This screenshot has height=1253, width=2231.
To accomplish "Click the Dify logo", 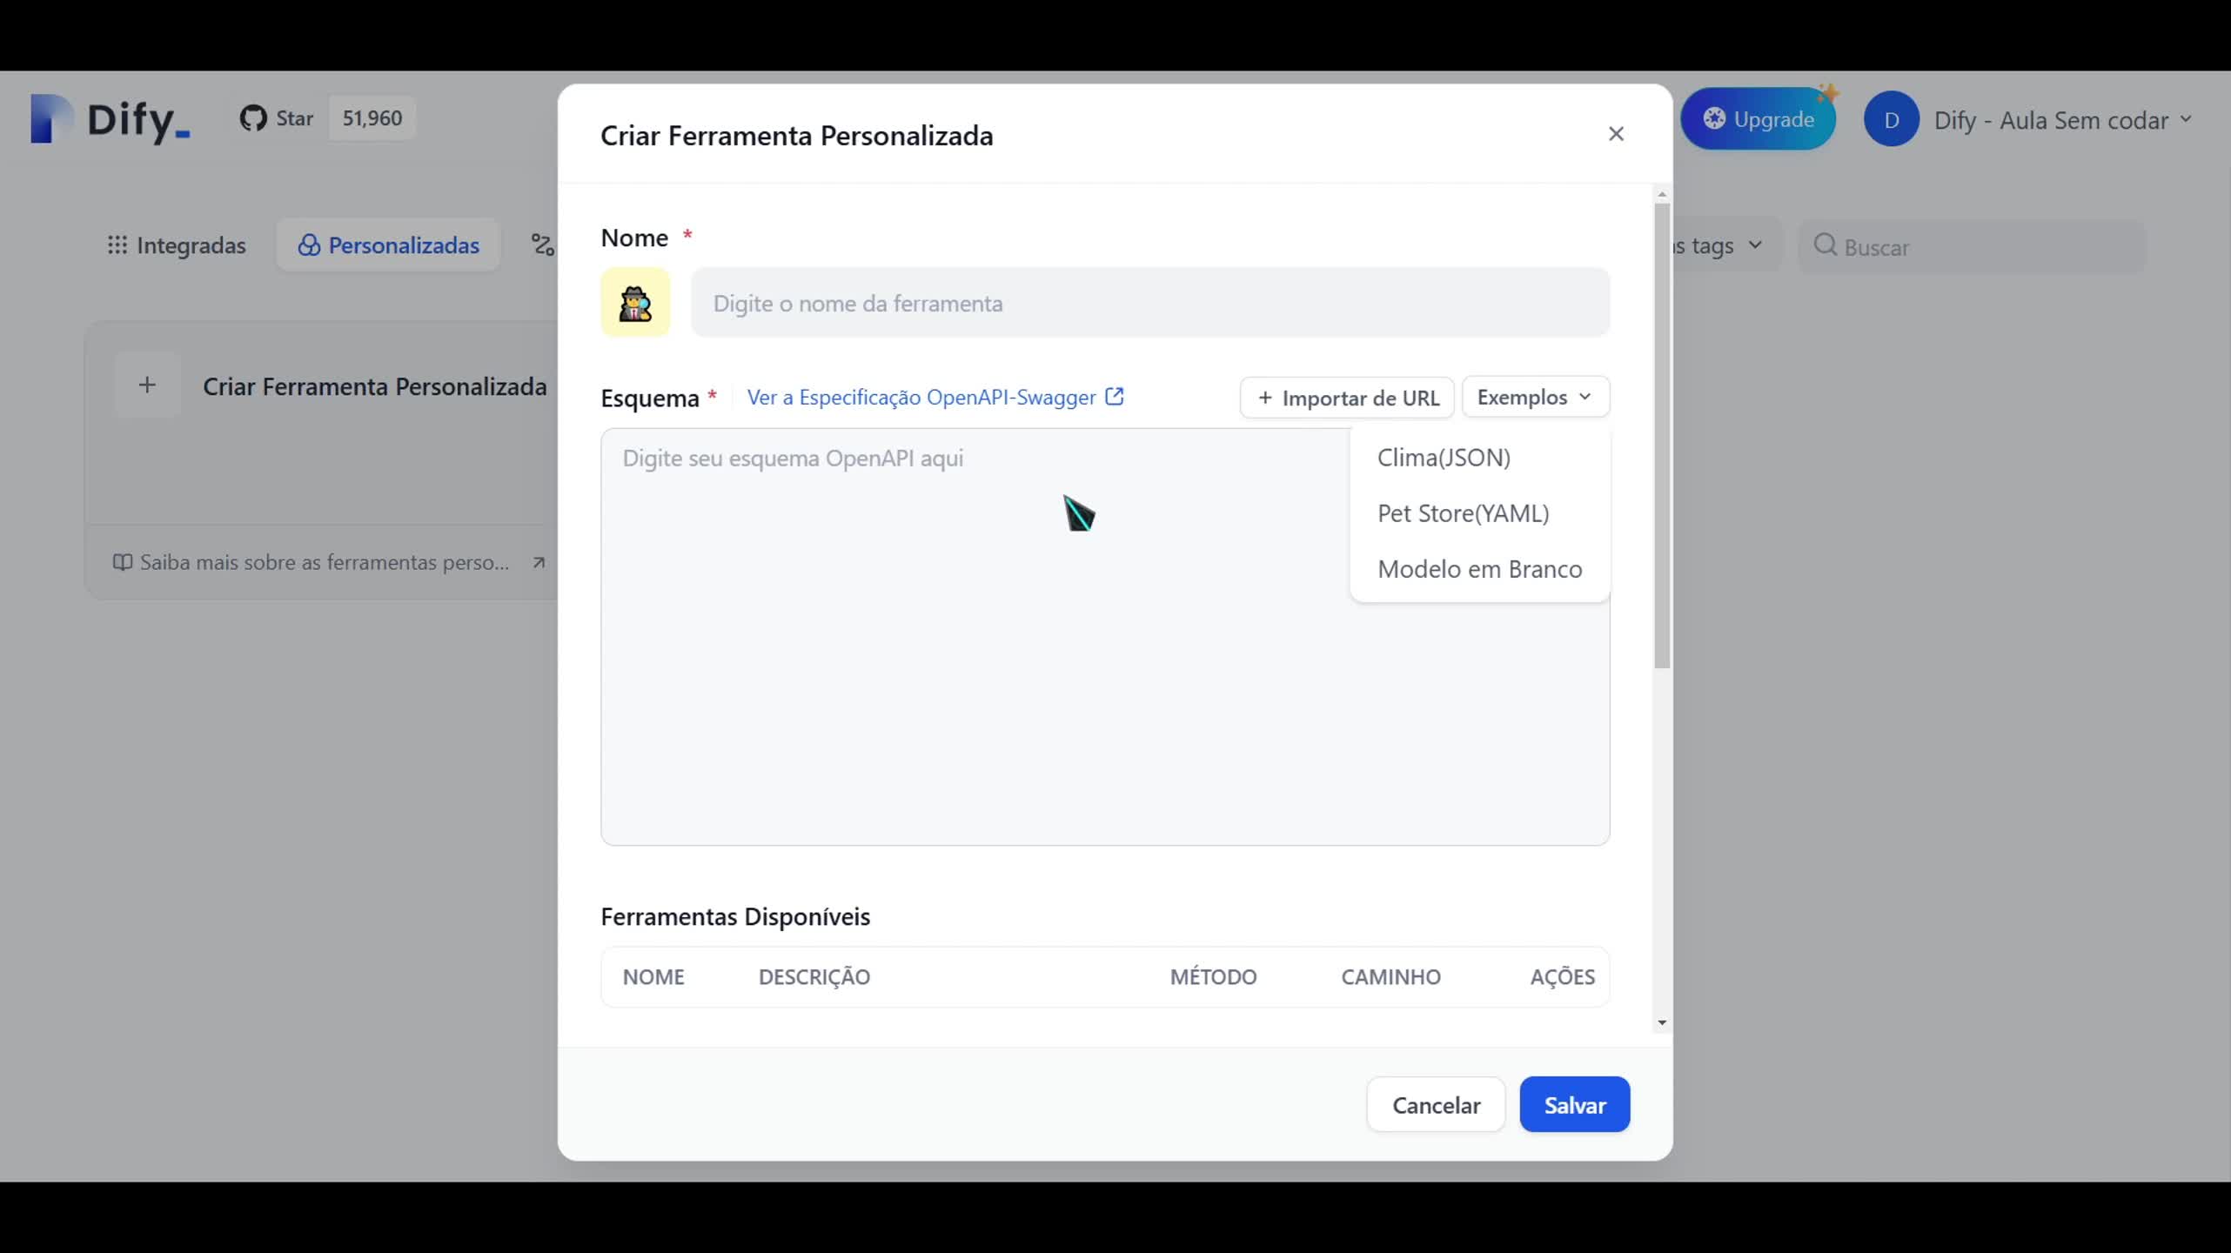I will (111, 118).
